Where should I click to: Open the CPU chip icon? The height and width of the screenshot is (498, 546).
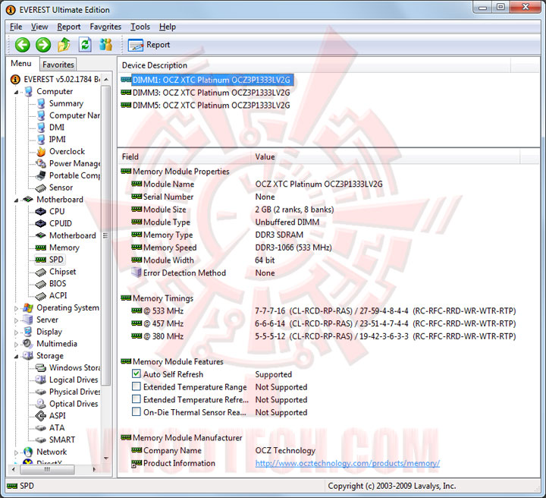coord(41,212)
